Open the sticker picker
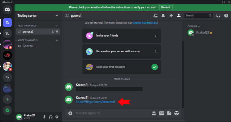The image size is (231, 122). pos(169,113)
